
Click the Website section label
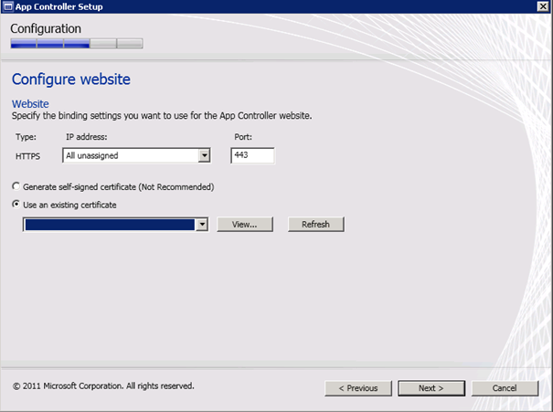point(30,103)
